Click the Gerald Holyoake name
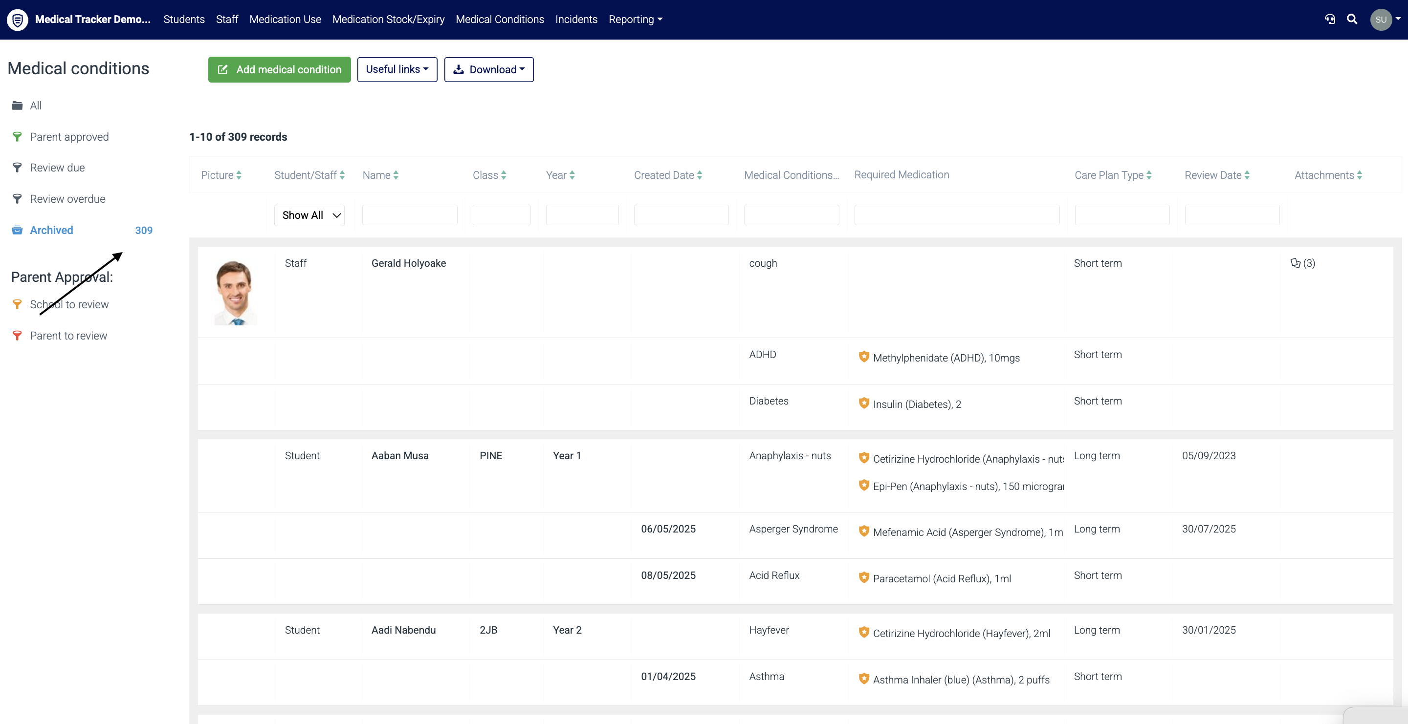The image size is (1408, 724). (408, 263)
